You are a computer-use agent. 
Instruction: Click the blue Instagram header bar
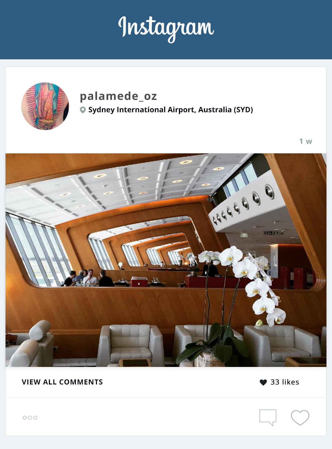166,30
